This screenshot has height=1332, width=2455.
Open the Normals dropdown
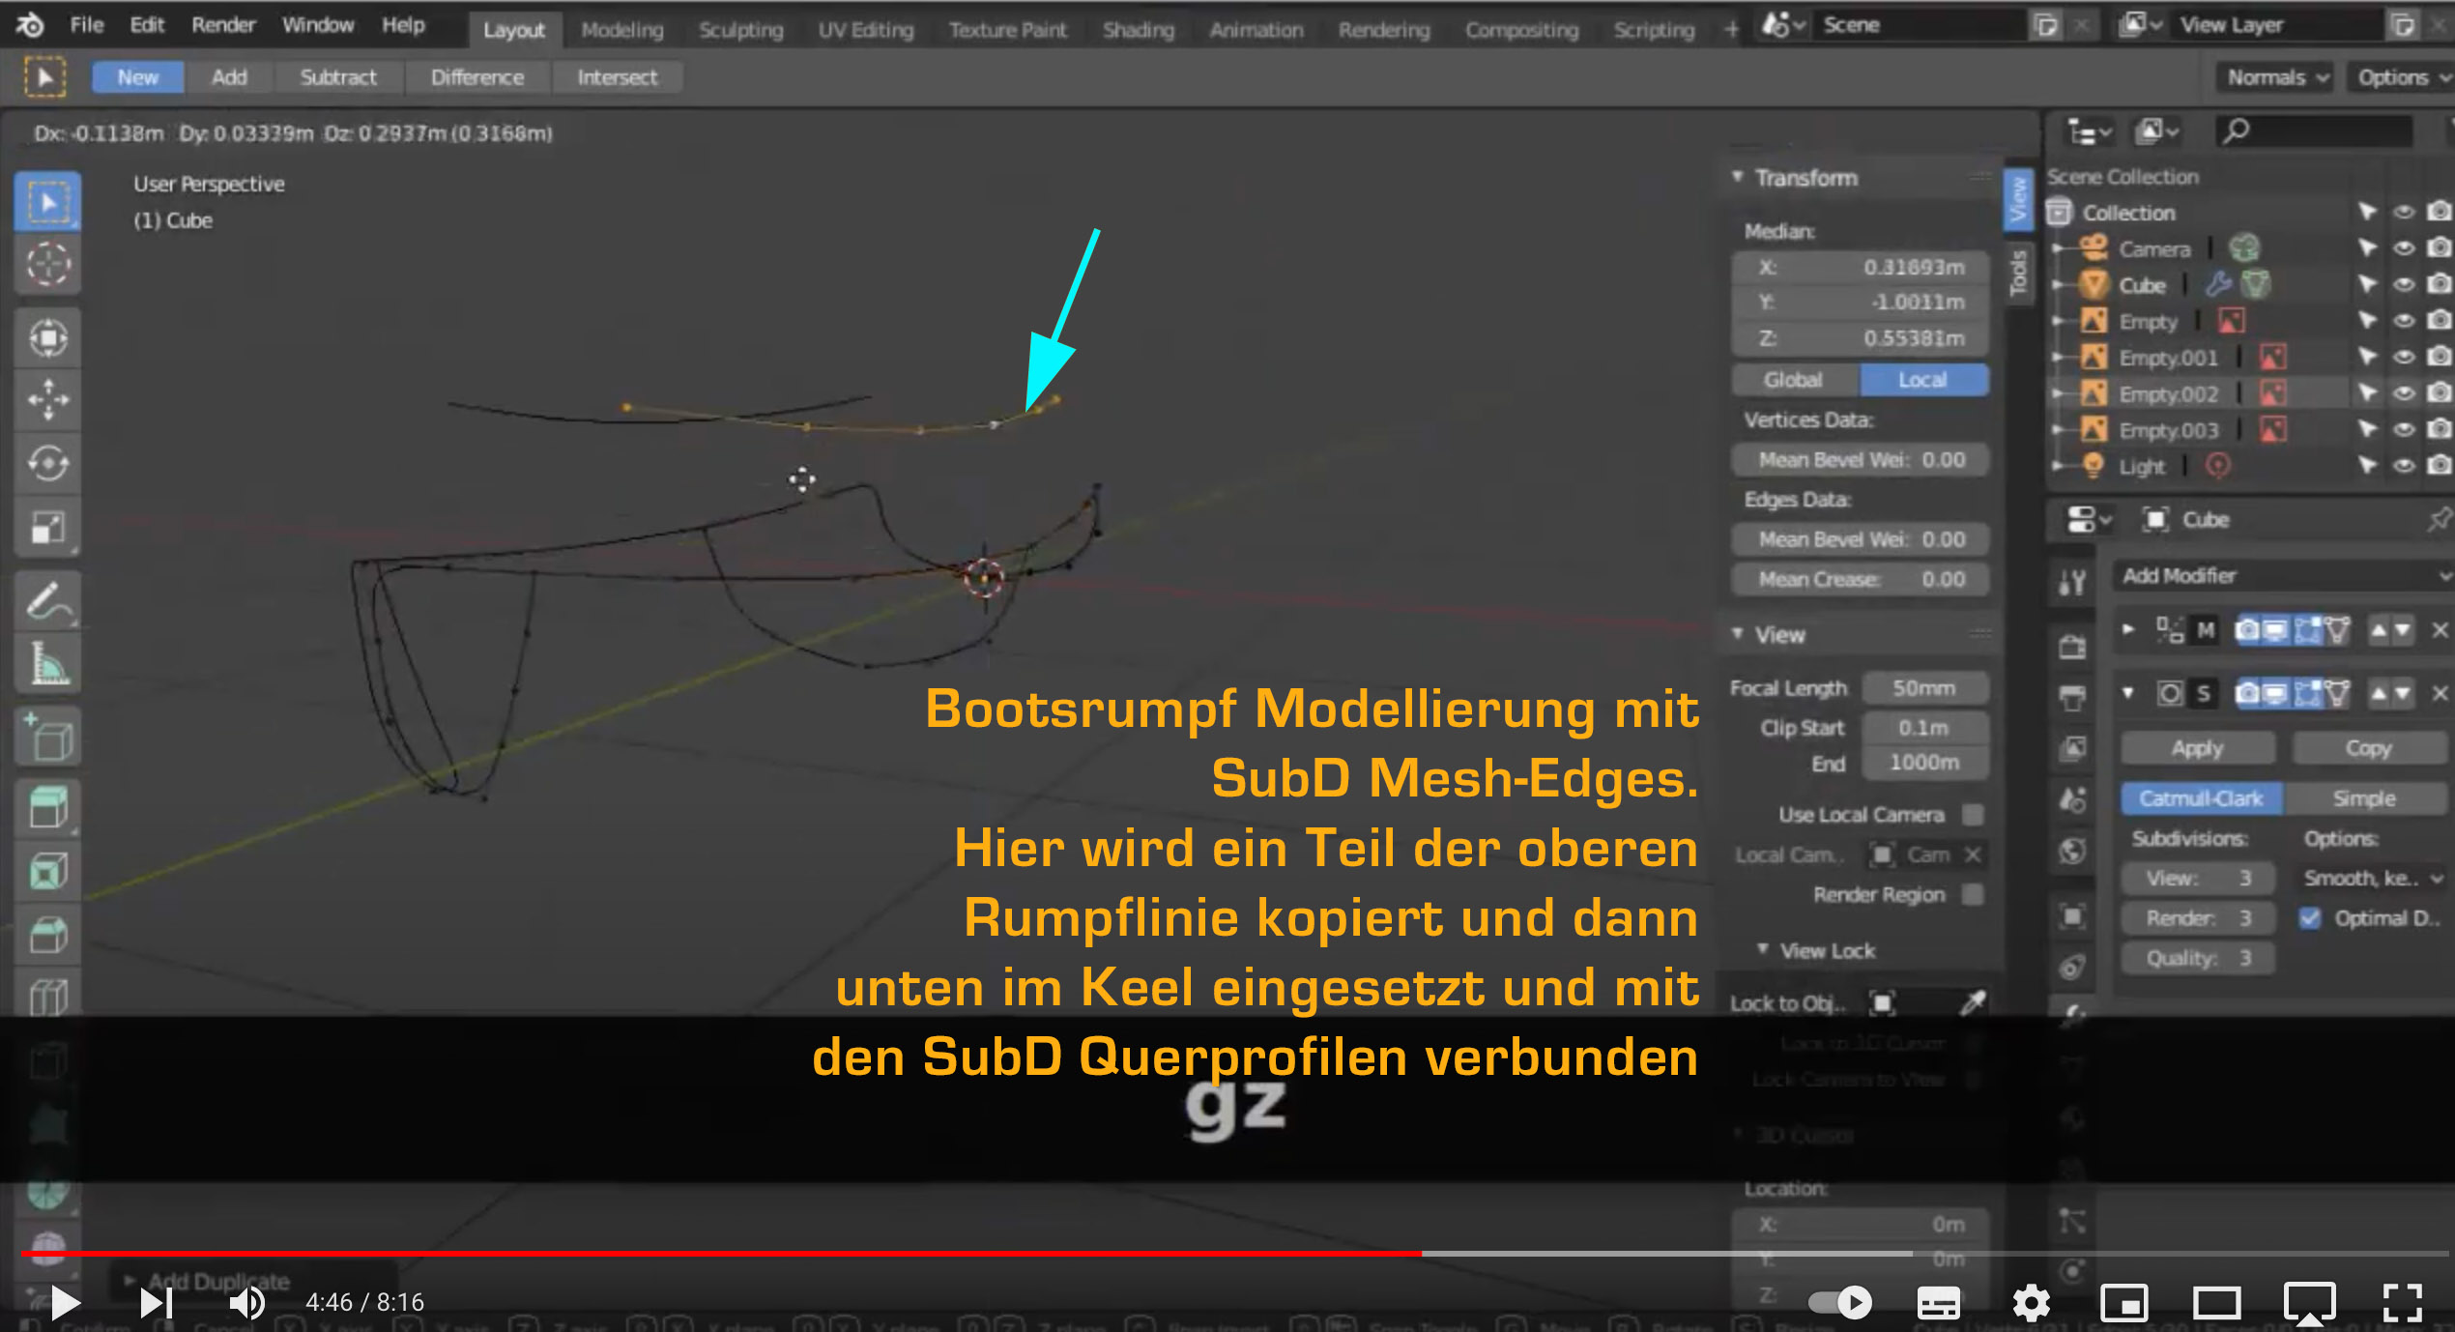pos(2276,77)
